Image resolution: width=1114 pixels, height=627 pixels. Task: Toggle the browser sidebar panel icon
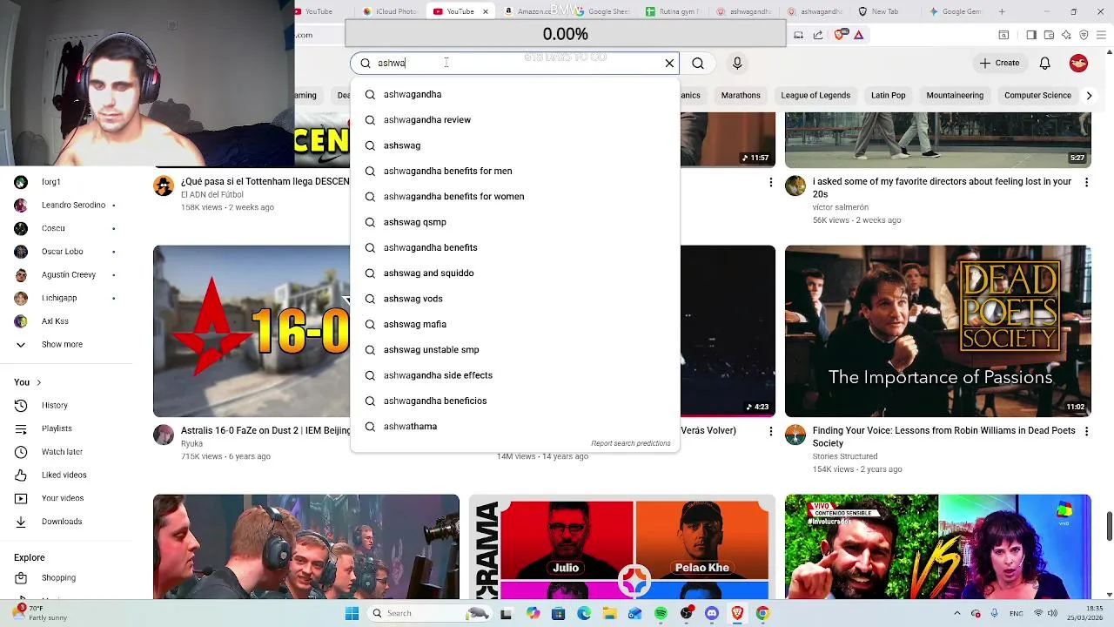pos(1031,35)
